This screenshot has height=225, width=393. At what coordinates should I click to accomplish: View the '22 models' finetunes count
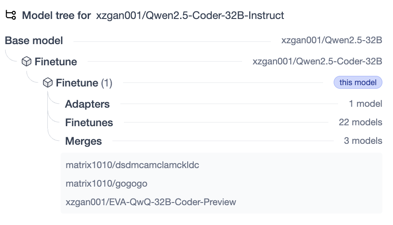pos(360,123)
